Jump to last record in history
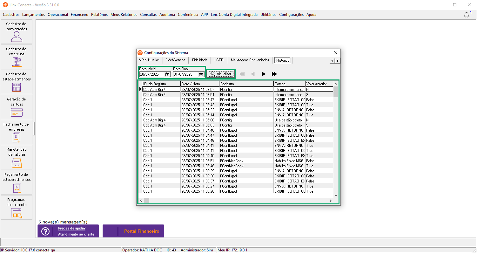 coord(274,74)
